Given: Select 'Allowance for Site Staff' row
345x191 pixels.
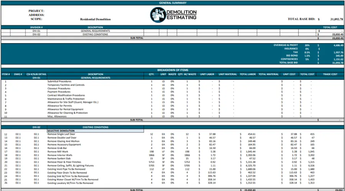Looking at the screenshot, I should 73,102.
